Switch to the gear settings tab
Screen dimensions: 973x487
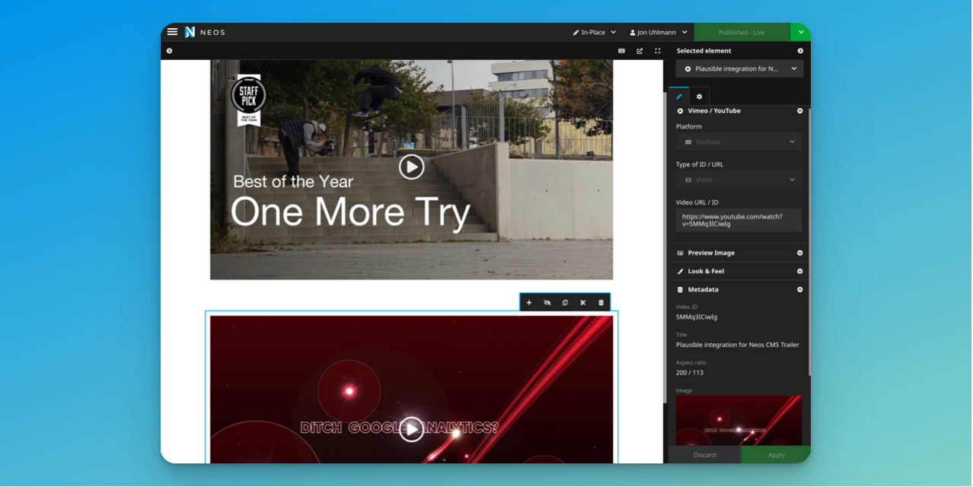tap(699, 97)
